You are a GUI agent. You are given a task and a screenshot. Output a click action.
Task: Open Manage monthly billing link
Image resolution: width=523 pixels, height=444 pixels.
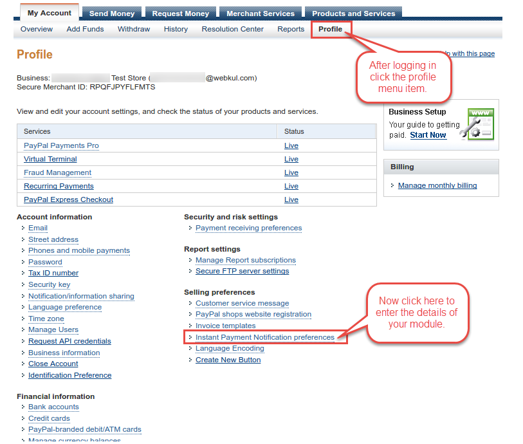coord(437,185)
